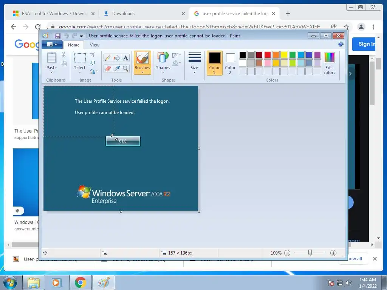
Task: Close the Chrome downloads bar
Action: click(x=375, y=259)
